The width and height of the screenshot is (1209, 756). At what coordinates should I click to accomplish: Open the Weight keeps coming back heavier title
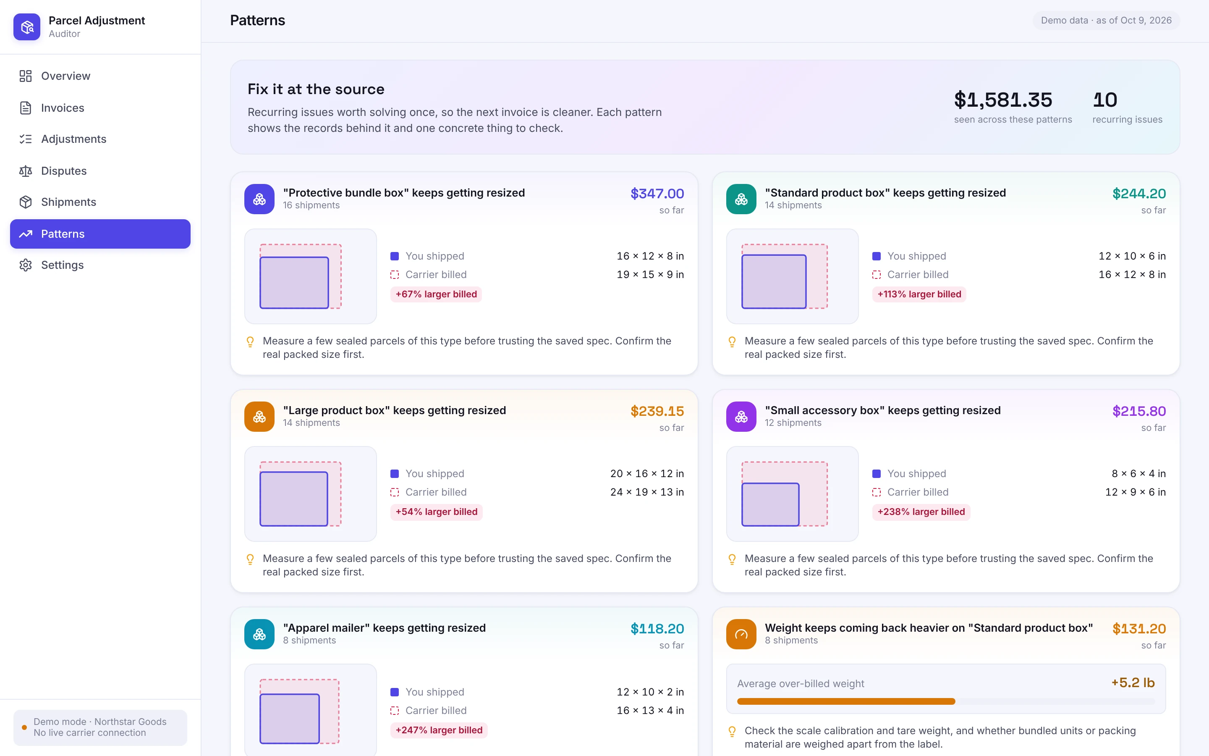pos(929,628)
